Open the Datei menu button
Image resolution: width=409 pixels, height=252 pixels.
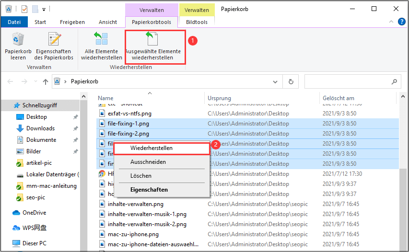click(14, 22)
